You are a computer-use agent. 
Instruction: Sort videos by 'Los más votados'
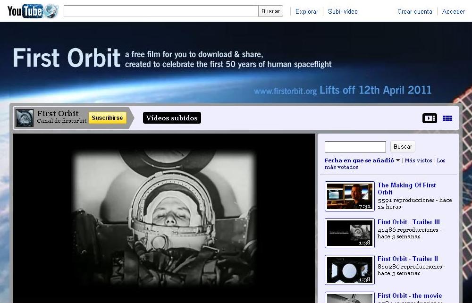pos(385,164)
